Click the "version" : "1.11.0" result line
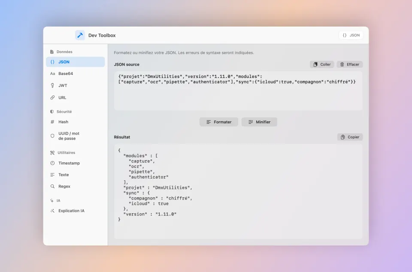Viewport: 412px width, 272px height. coord(150,214)
